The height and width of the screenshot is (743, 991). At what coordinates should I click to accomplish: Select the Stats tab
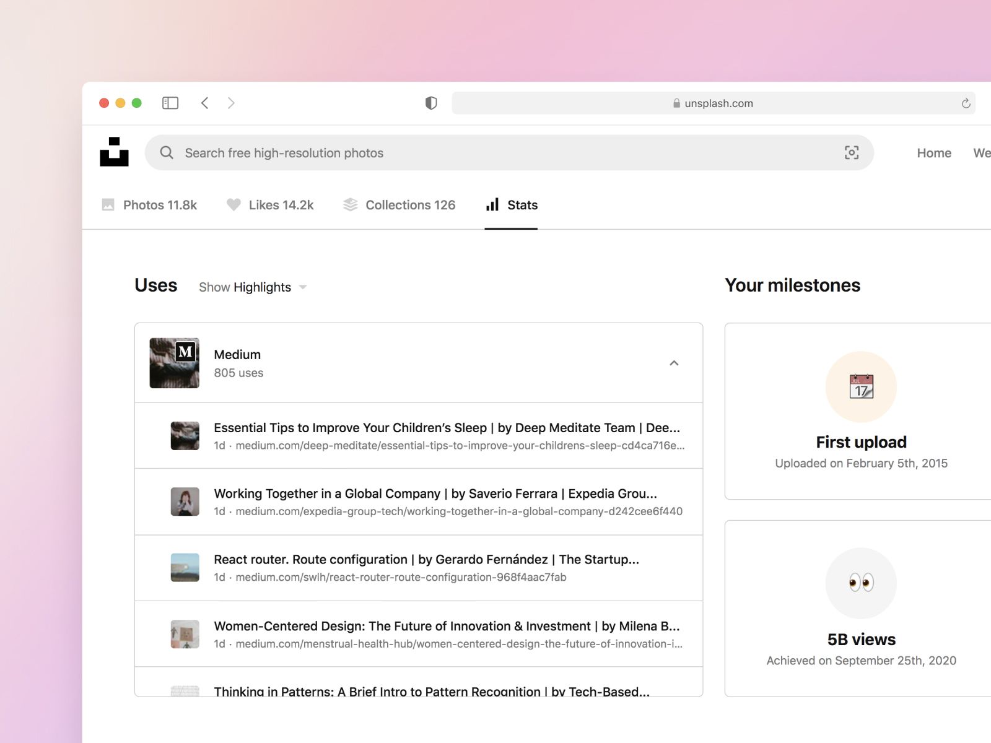coord(512,205)
